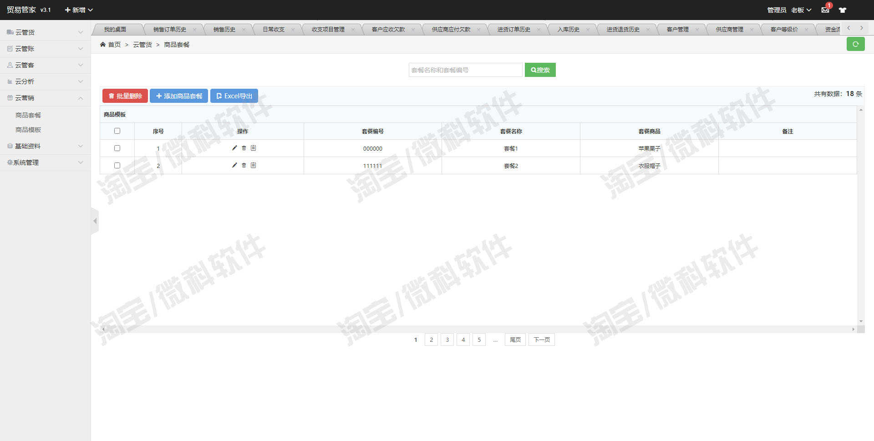This screenshot has height=441, width=874.
Task: Expand the 系统管理 sidebar menu
Action: [45, 162]
